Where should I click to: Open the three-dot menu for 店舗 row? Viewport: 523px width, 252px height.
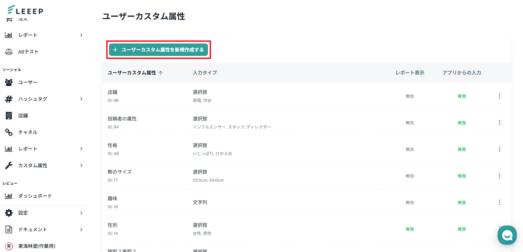click(499, 96)
